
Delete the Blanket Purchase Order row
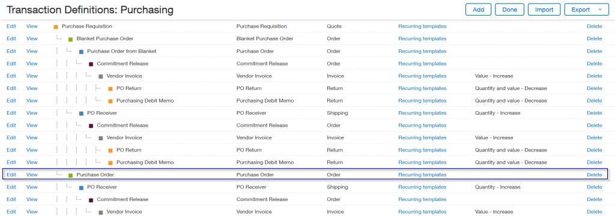(x=594, y=38)
